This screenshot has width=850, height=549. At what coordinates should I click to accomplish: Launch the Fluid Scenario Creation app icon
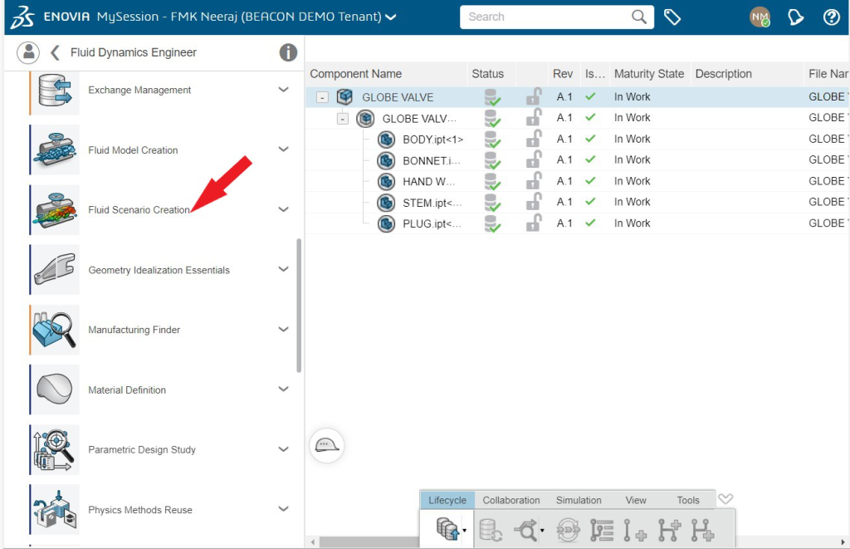pos(55,210)
